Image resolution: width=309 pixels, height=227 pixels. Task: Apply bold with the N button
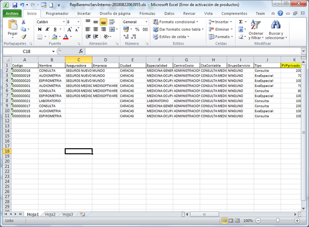40,29
